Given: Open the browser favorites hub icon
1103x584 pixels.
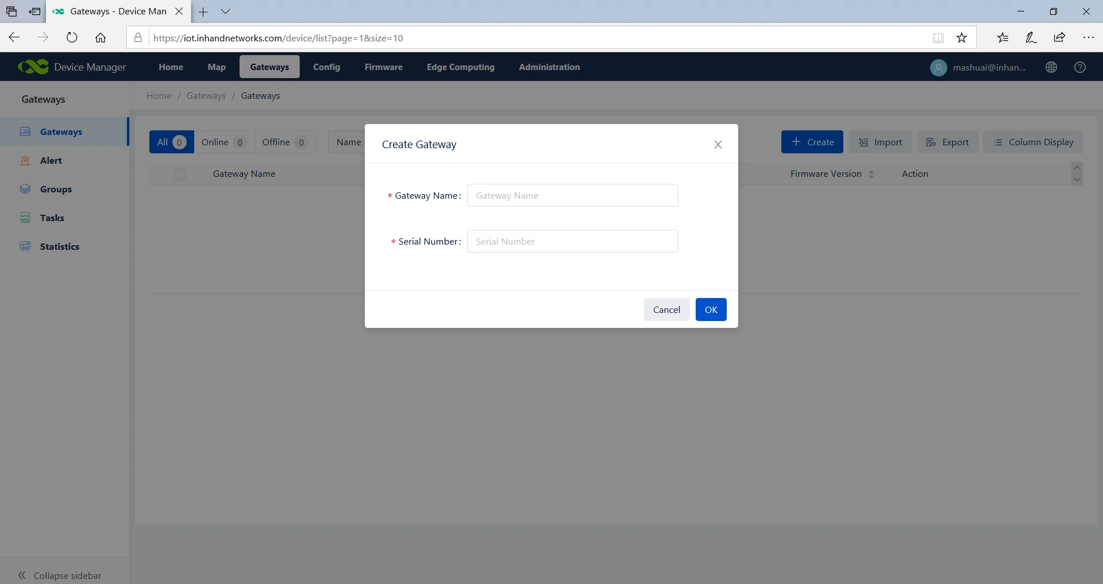Looking at the screenshot, I should [1002, 38].
